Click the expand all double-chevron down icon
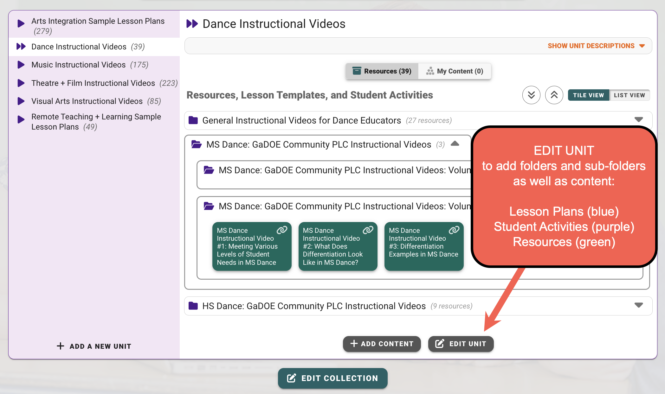The height and width of the screenshot is (394, 665). [x=531, y=95]
